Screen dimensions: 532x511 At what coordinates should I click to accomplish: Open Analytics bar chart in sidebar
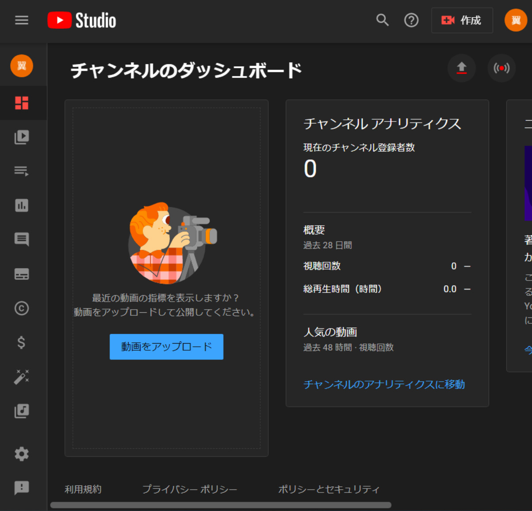pyautogui.click(x=22, y=205)
